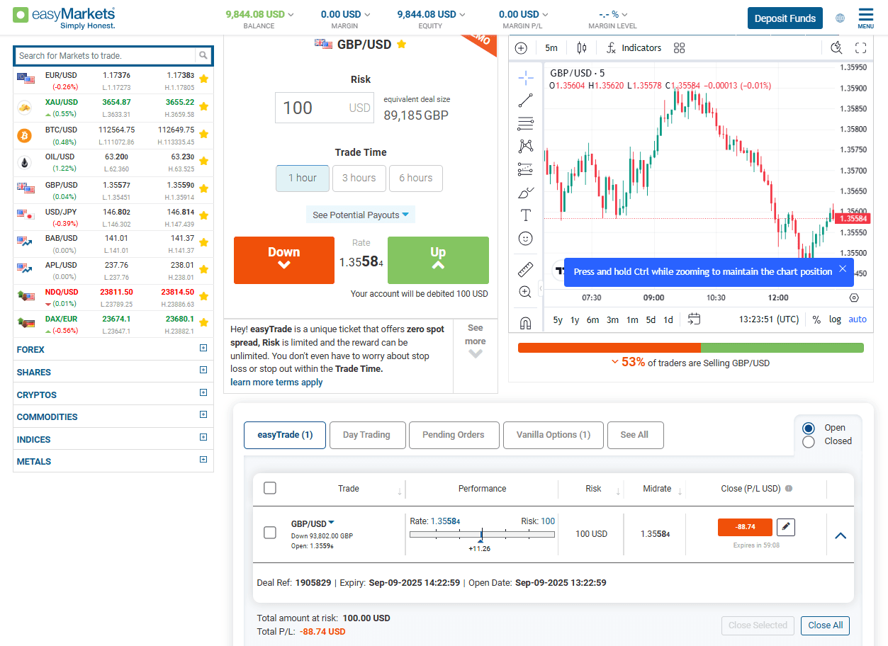
Task: Unfavorite the BTC/USD star in watchlist
Action: coord(204,134)
